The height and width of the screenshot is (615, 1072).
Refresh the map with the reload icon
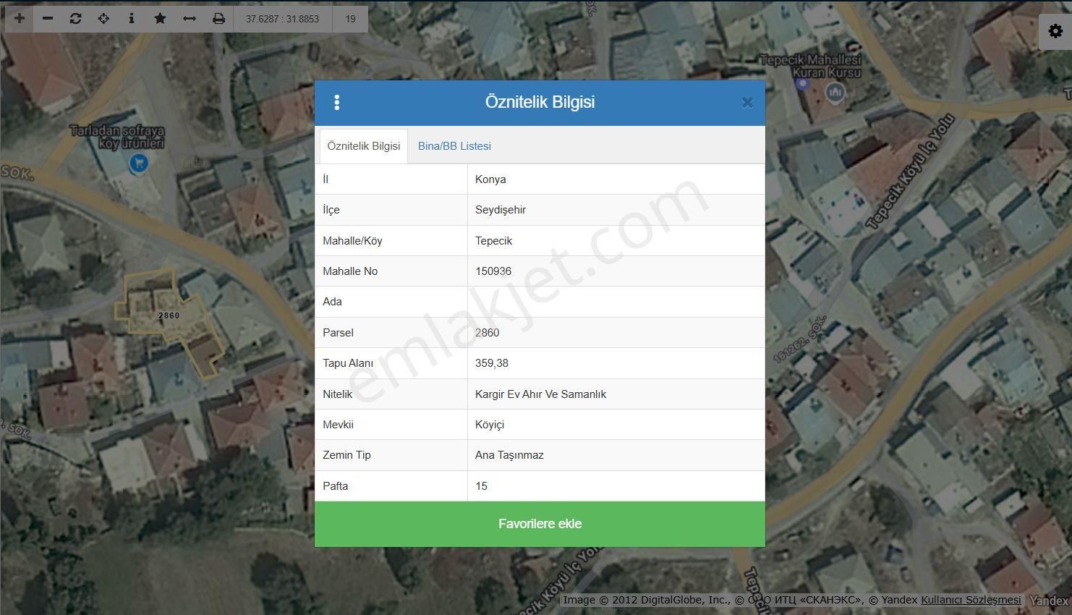pos(75,19)
